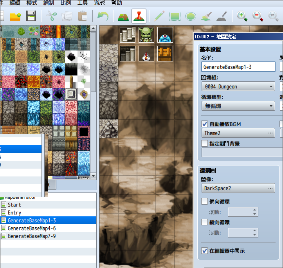Increase horizontal 滾動 stepper value

coord(254,210)
